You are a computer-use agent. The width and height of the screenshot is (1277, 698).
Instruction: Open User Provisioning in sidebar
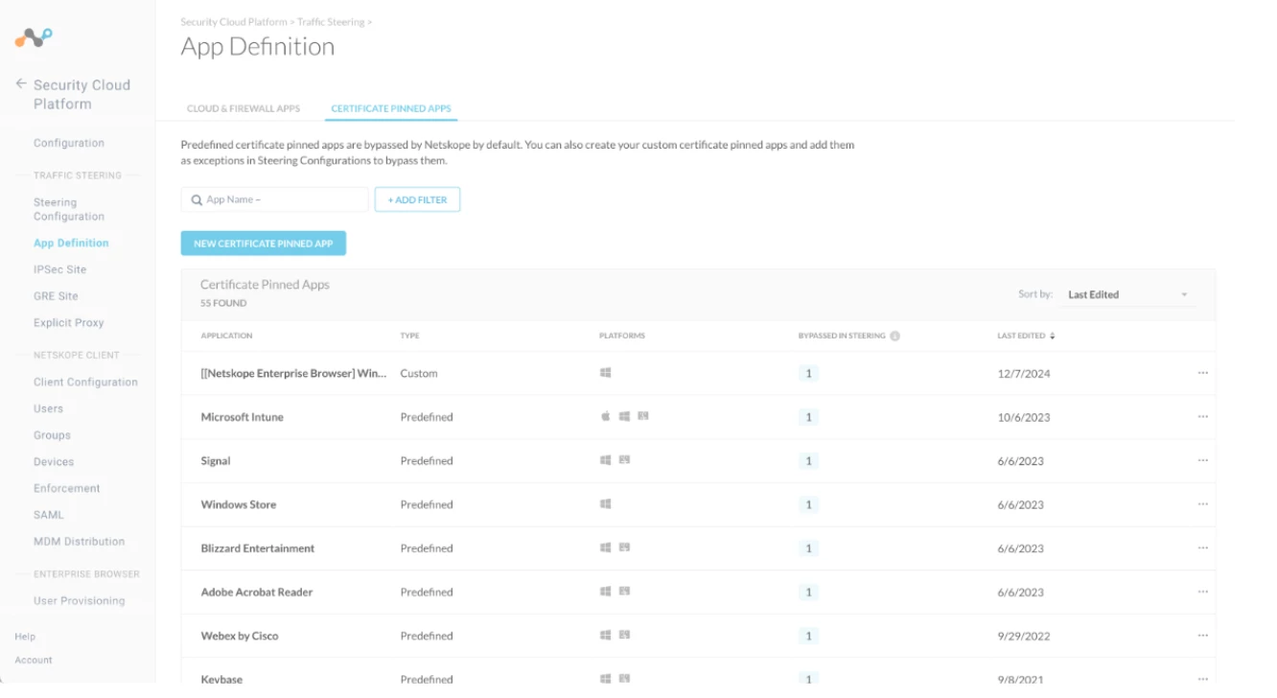click(79, 600)
